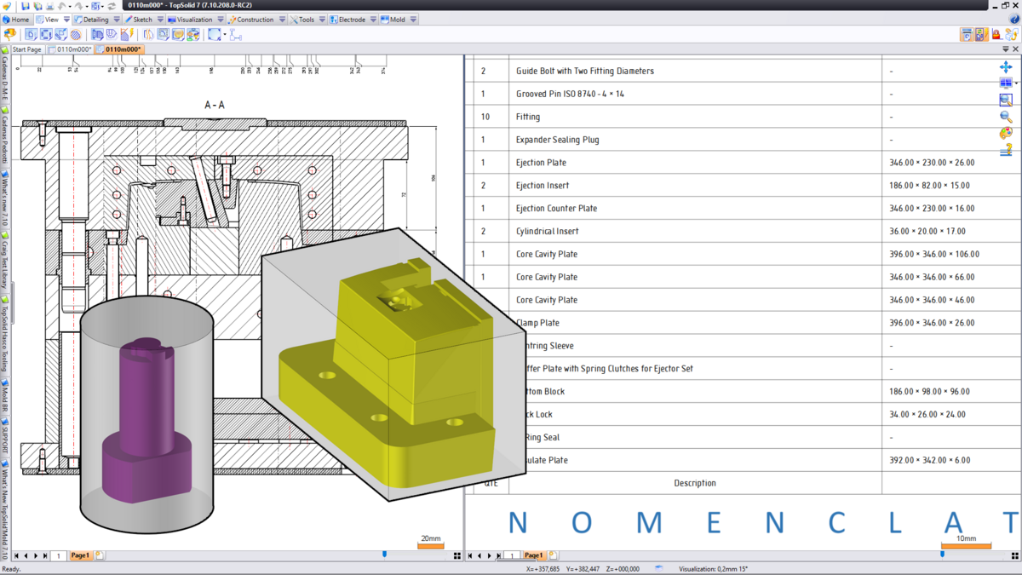The height and width of the screenshot is (575, 1022).
Task: Activate the zoom region magnifier icon
Action: (1007, 99)
